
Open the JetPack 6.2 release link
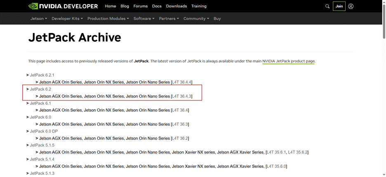[x=40, y=89]
